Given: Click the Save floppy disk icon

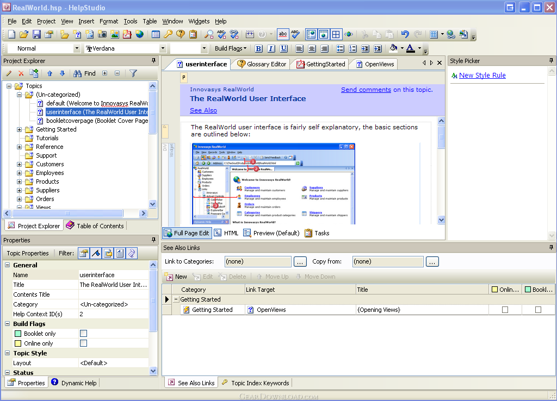Looking at the screenshot, I should coord(36,34).
